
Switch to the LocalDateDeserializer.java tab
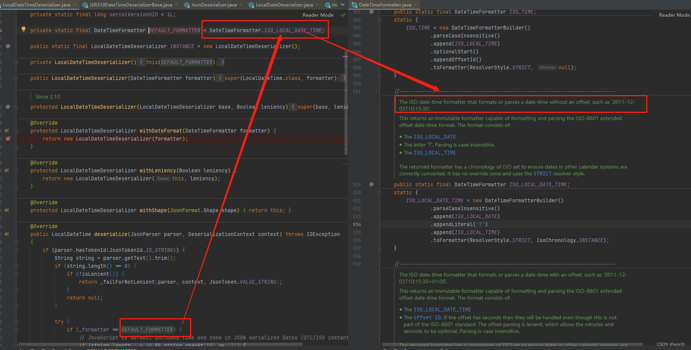pyautogui.click(x=284, y=5)
